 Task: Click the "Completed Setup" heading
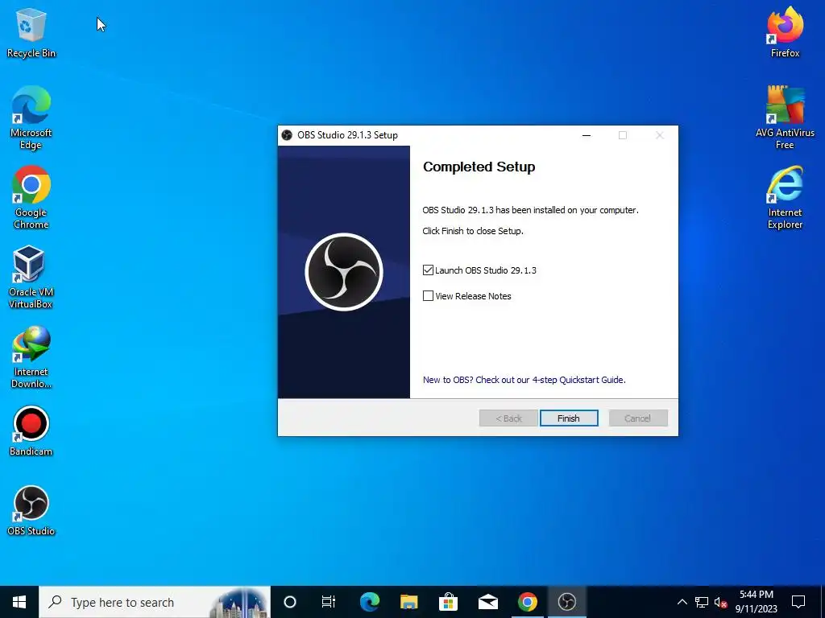point(479,167)
